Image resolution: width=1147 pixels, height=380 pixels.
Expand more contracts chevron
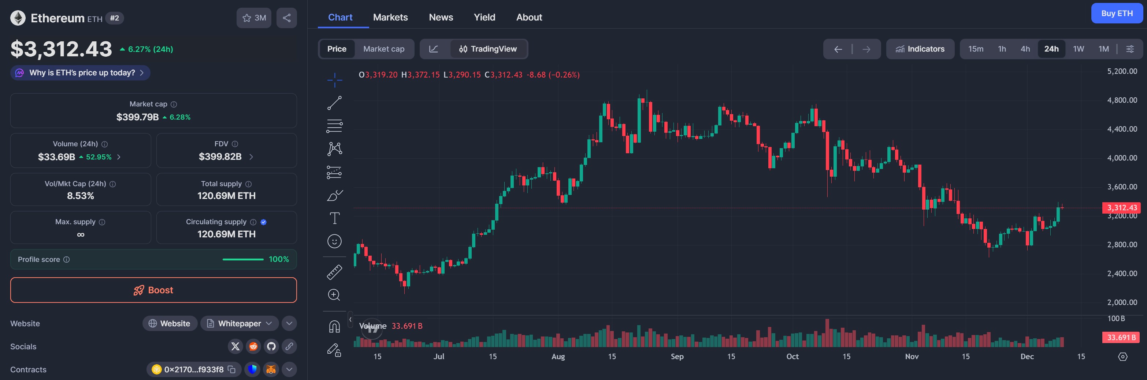click(289, 369)
